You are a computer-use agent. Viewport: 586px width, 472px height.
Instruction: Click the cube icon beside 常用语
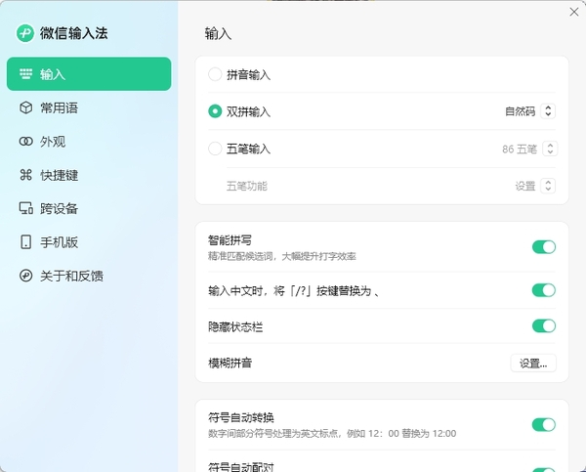[26, 107]
